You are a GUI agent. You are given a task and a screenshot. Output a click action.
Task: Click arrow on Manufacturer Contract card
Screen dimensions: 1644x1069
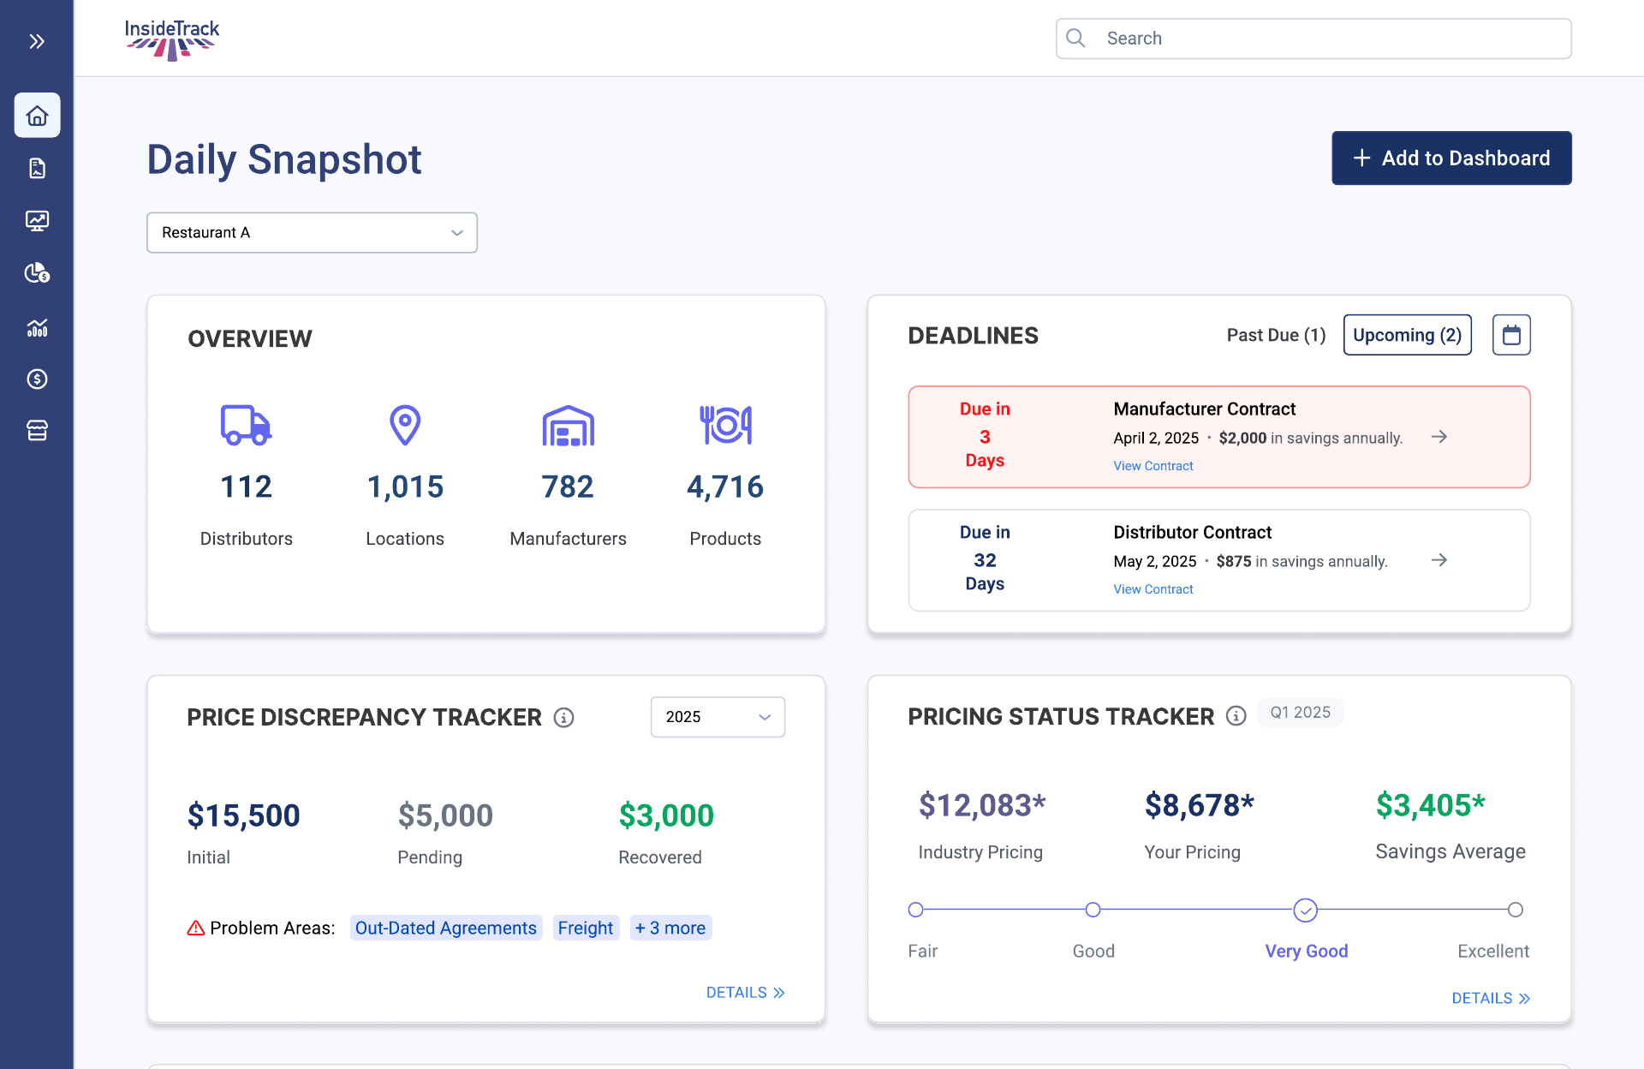click(x=1439, y=437)
